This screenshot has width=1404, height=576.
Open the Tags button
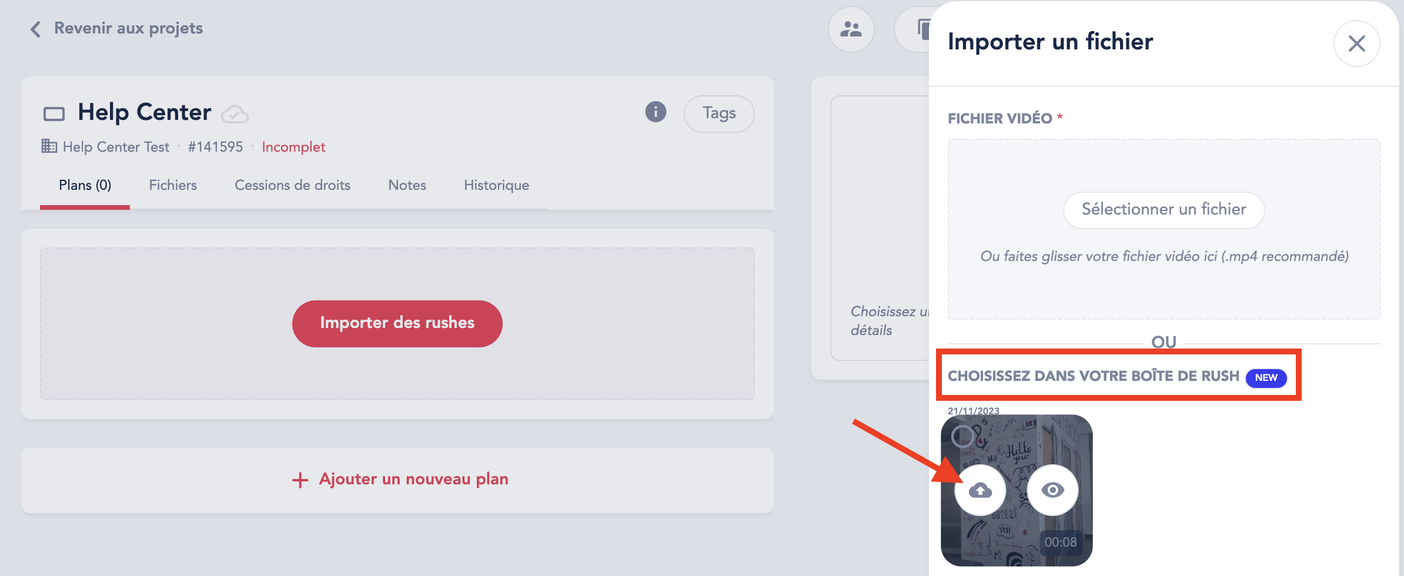(x=719, y=113)
